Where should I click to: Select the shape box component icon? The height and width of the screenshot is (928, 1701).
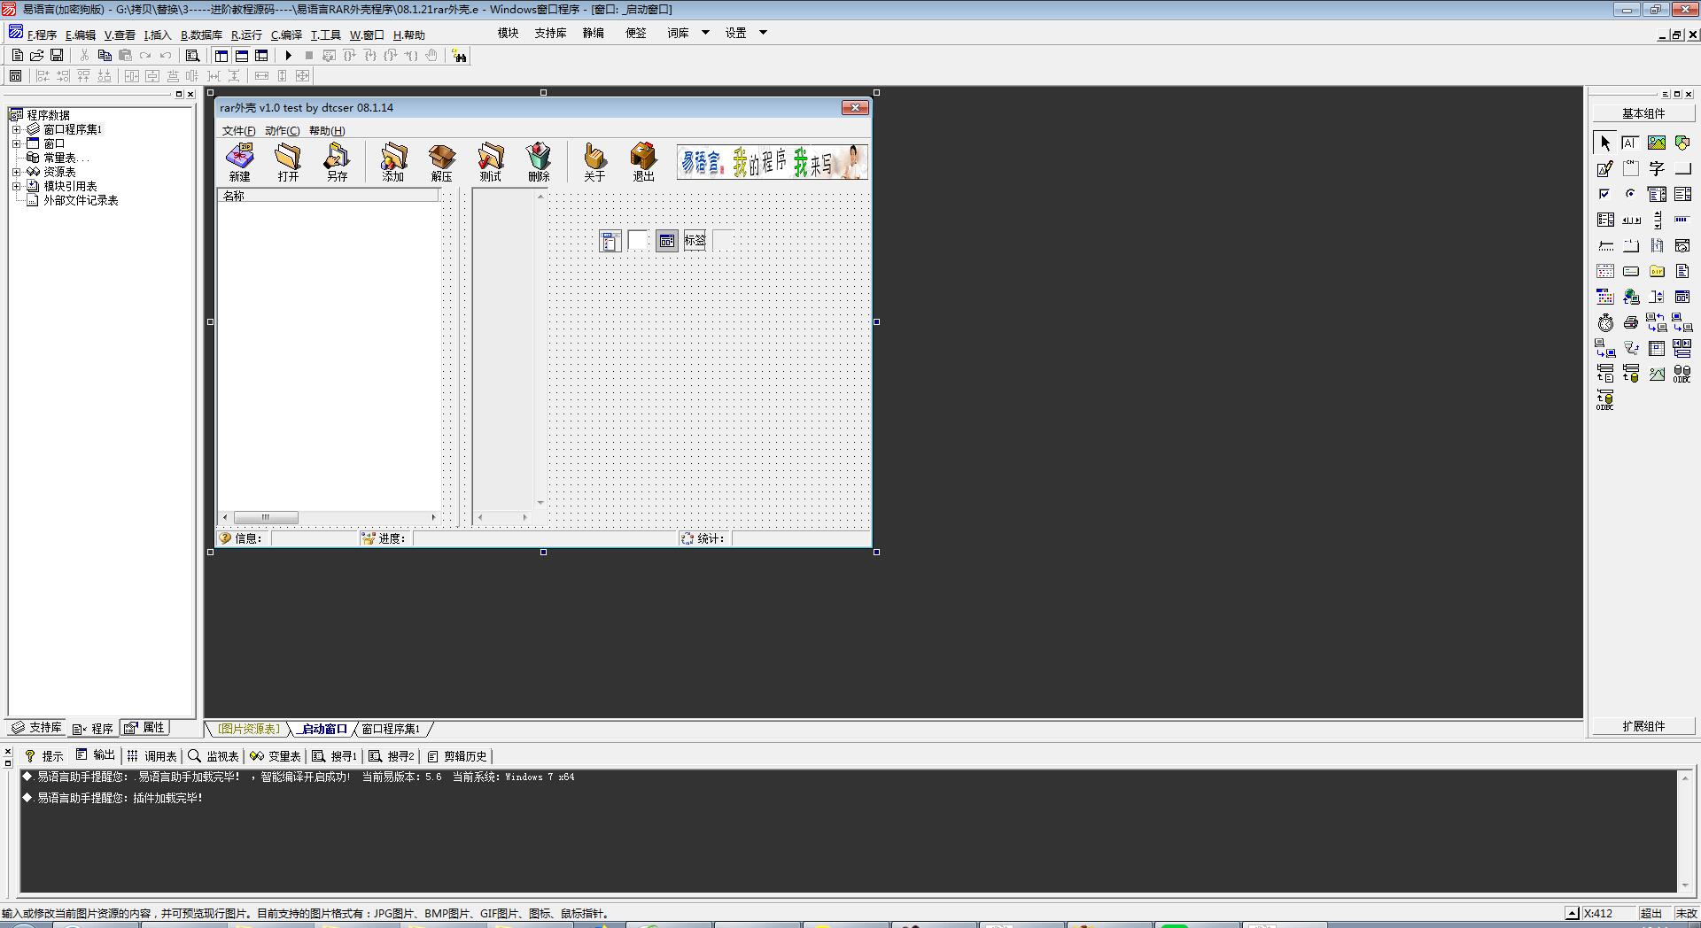[x=1682, y=143]
